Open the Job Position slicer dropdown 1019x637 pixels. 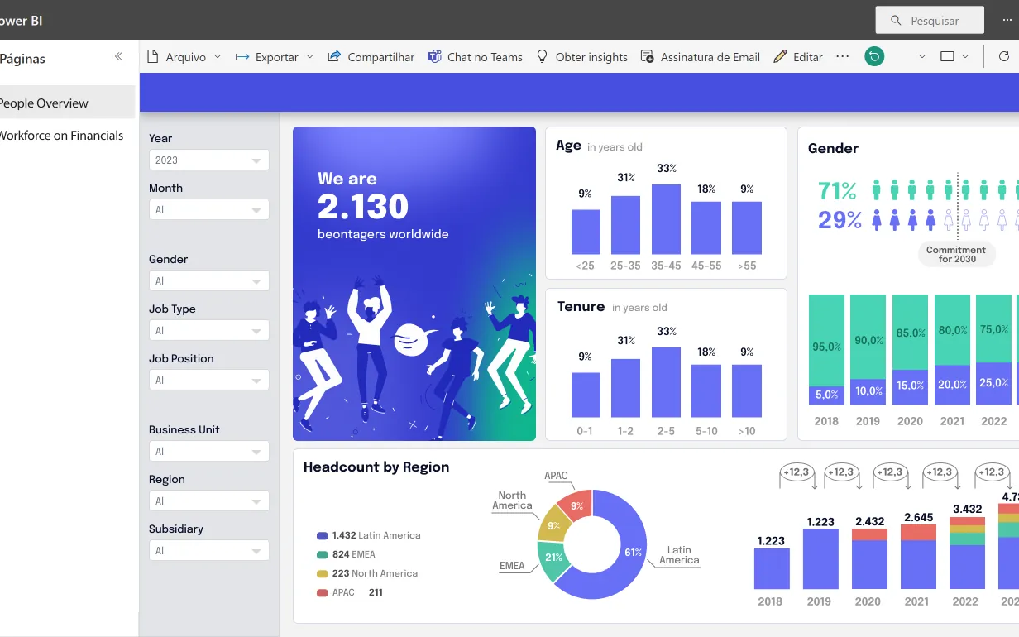209,381
